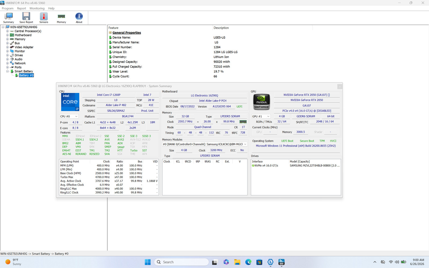Image resolution: width=429 pixels, height=268 pixels.
Task: Collapse the Smart Battery tree node
Action: (8, 71)
